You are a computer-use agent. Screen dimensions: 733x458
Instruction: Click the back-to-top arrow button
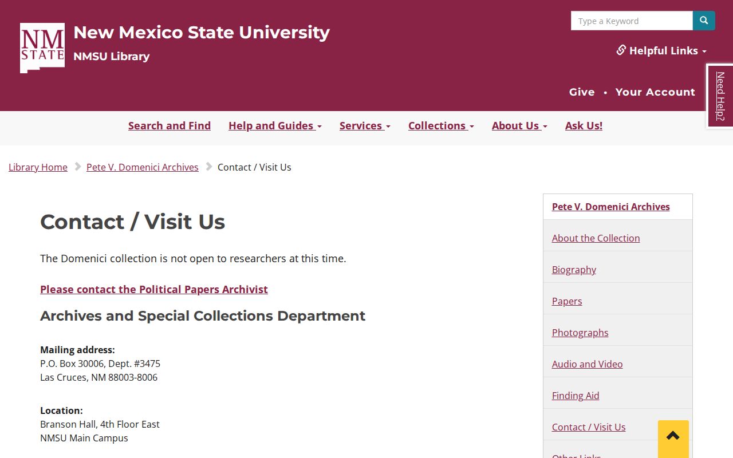pyautogui.click(x=673, y=438)
